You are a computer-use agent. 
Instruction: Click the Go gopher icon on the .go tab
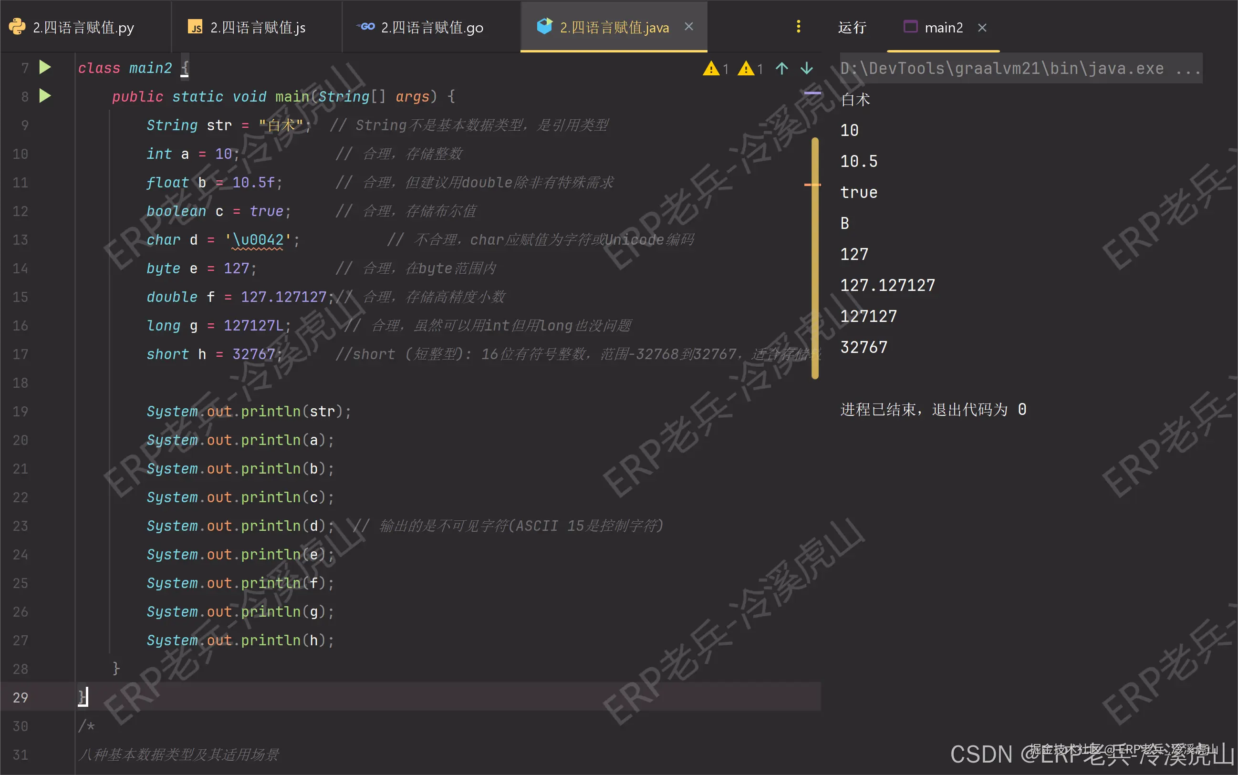point(365,26)
